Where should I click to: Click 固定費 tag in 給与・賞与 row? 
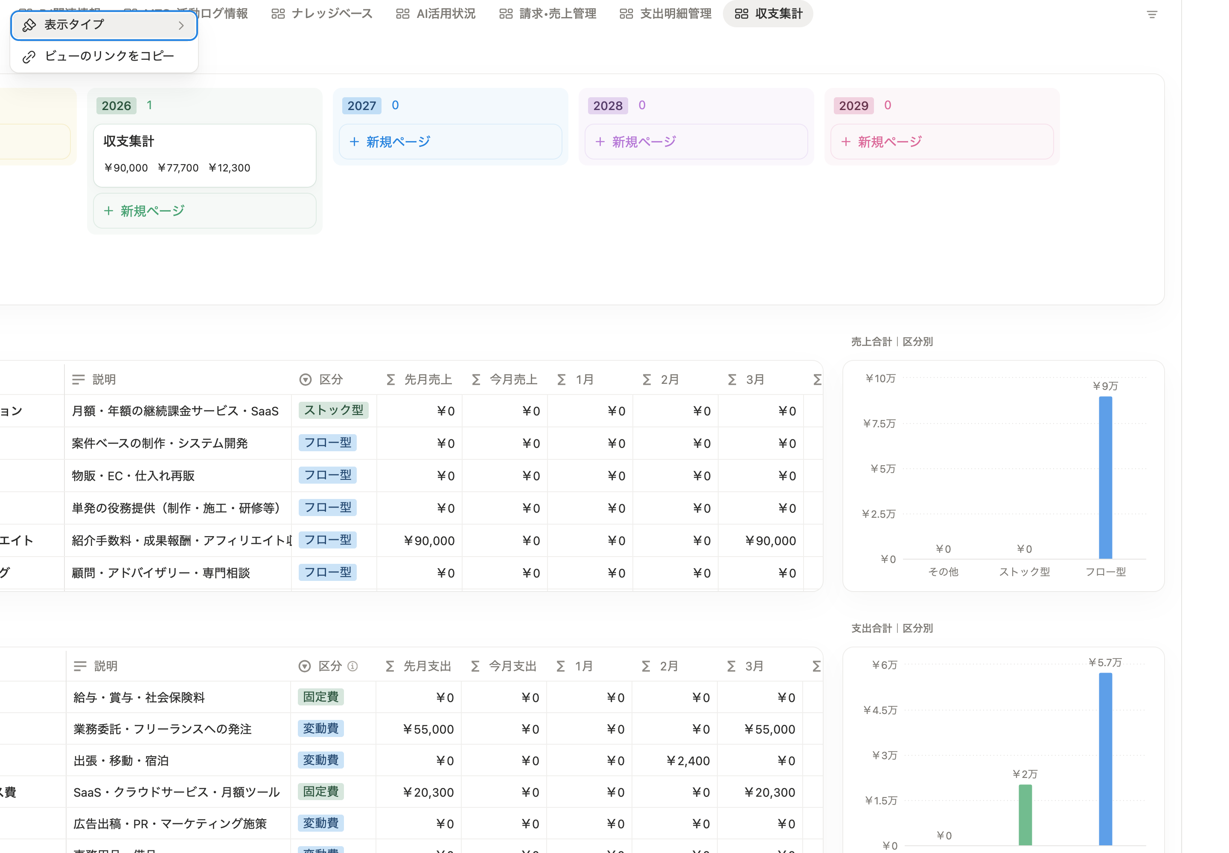tap(321, 697)
